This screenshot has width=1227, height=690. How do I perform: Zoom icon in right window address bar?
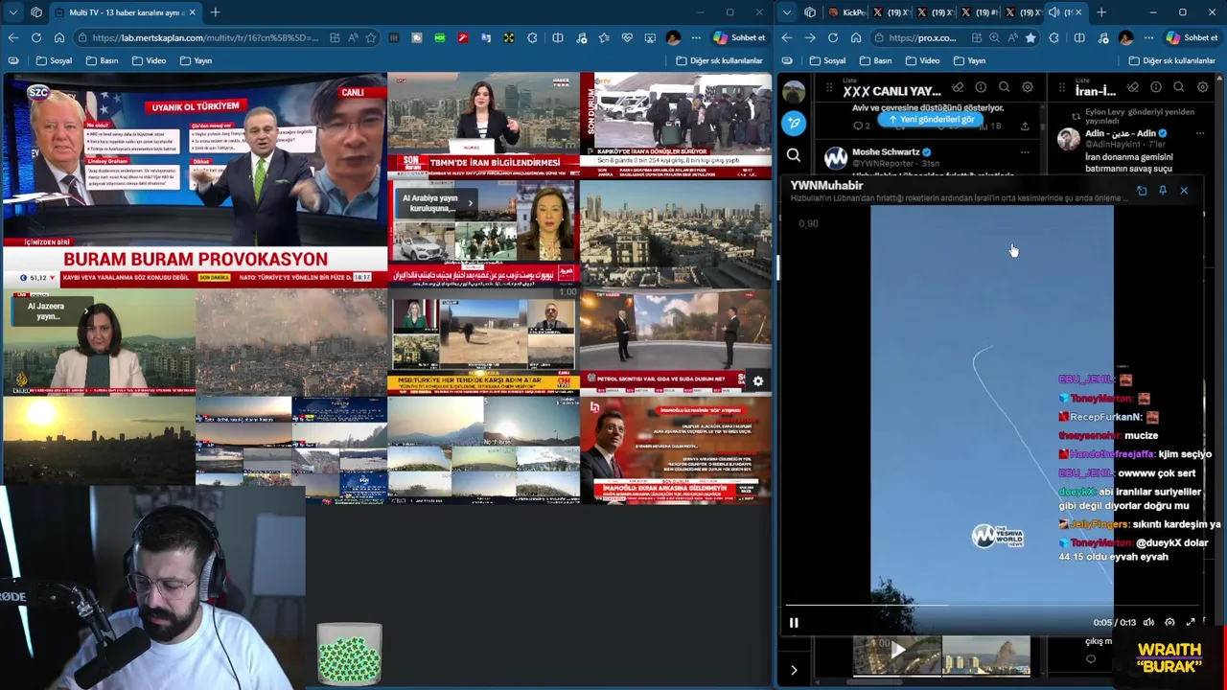994,37
